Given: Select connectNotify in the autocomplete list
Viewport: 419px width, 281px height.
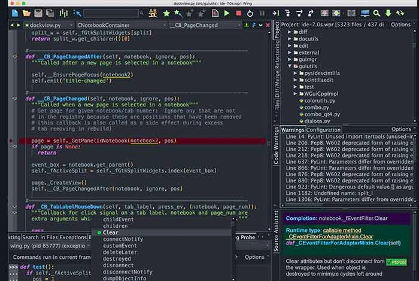Looking at the screenshot, I should tap(162, 239).
